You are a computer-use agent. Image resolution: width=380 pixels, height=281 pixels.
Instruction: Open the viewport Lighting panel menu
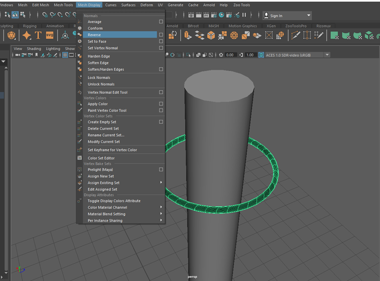click(x=53, y=48)
